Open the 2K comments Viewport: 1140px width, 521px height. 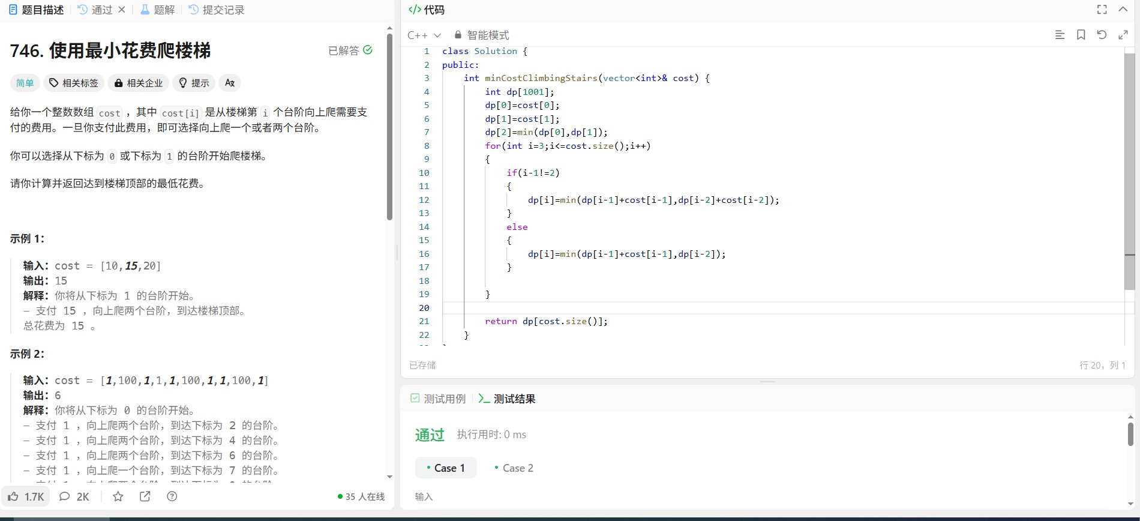click(74, 496)
